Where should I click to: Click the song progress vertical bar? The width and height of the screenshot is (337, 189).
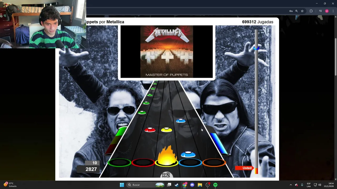[x=256, y=102]
